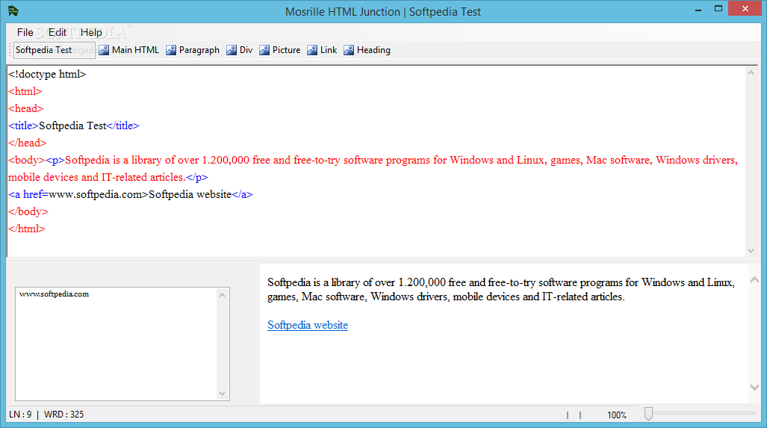Click the preview pane scroll up arrow
The height and width of the screenshot is (428, 767).
[755, 280]
